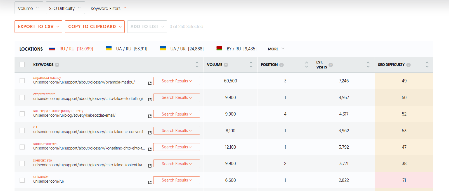449x191 pixels.
Task: Click volume value 60,500
Action: pyautogui.click(x=230, y=81)
